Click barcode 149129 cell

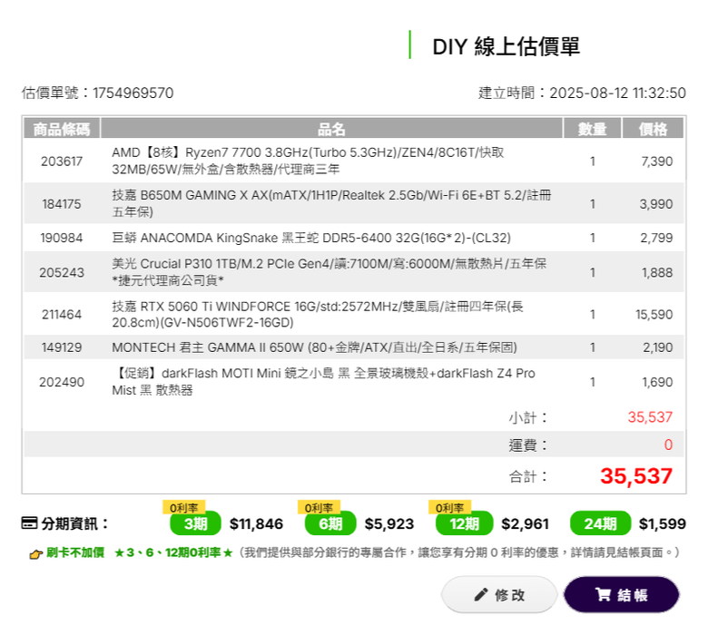[62, 347]
